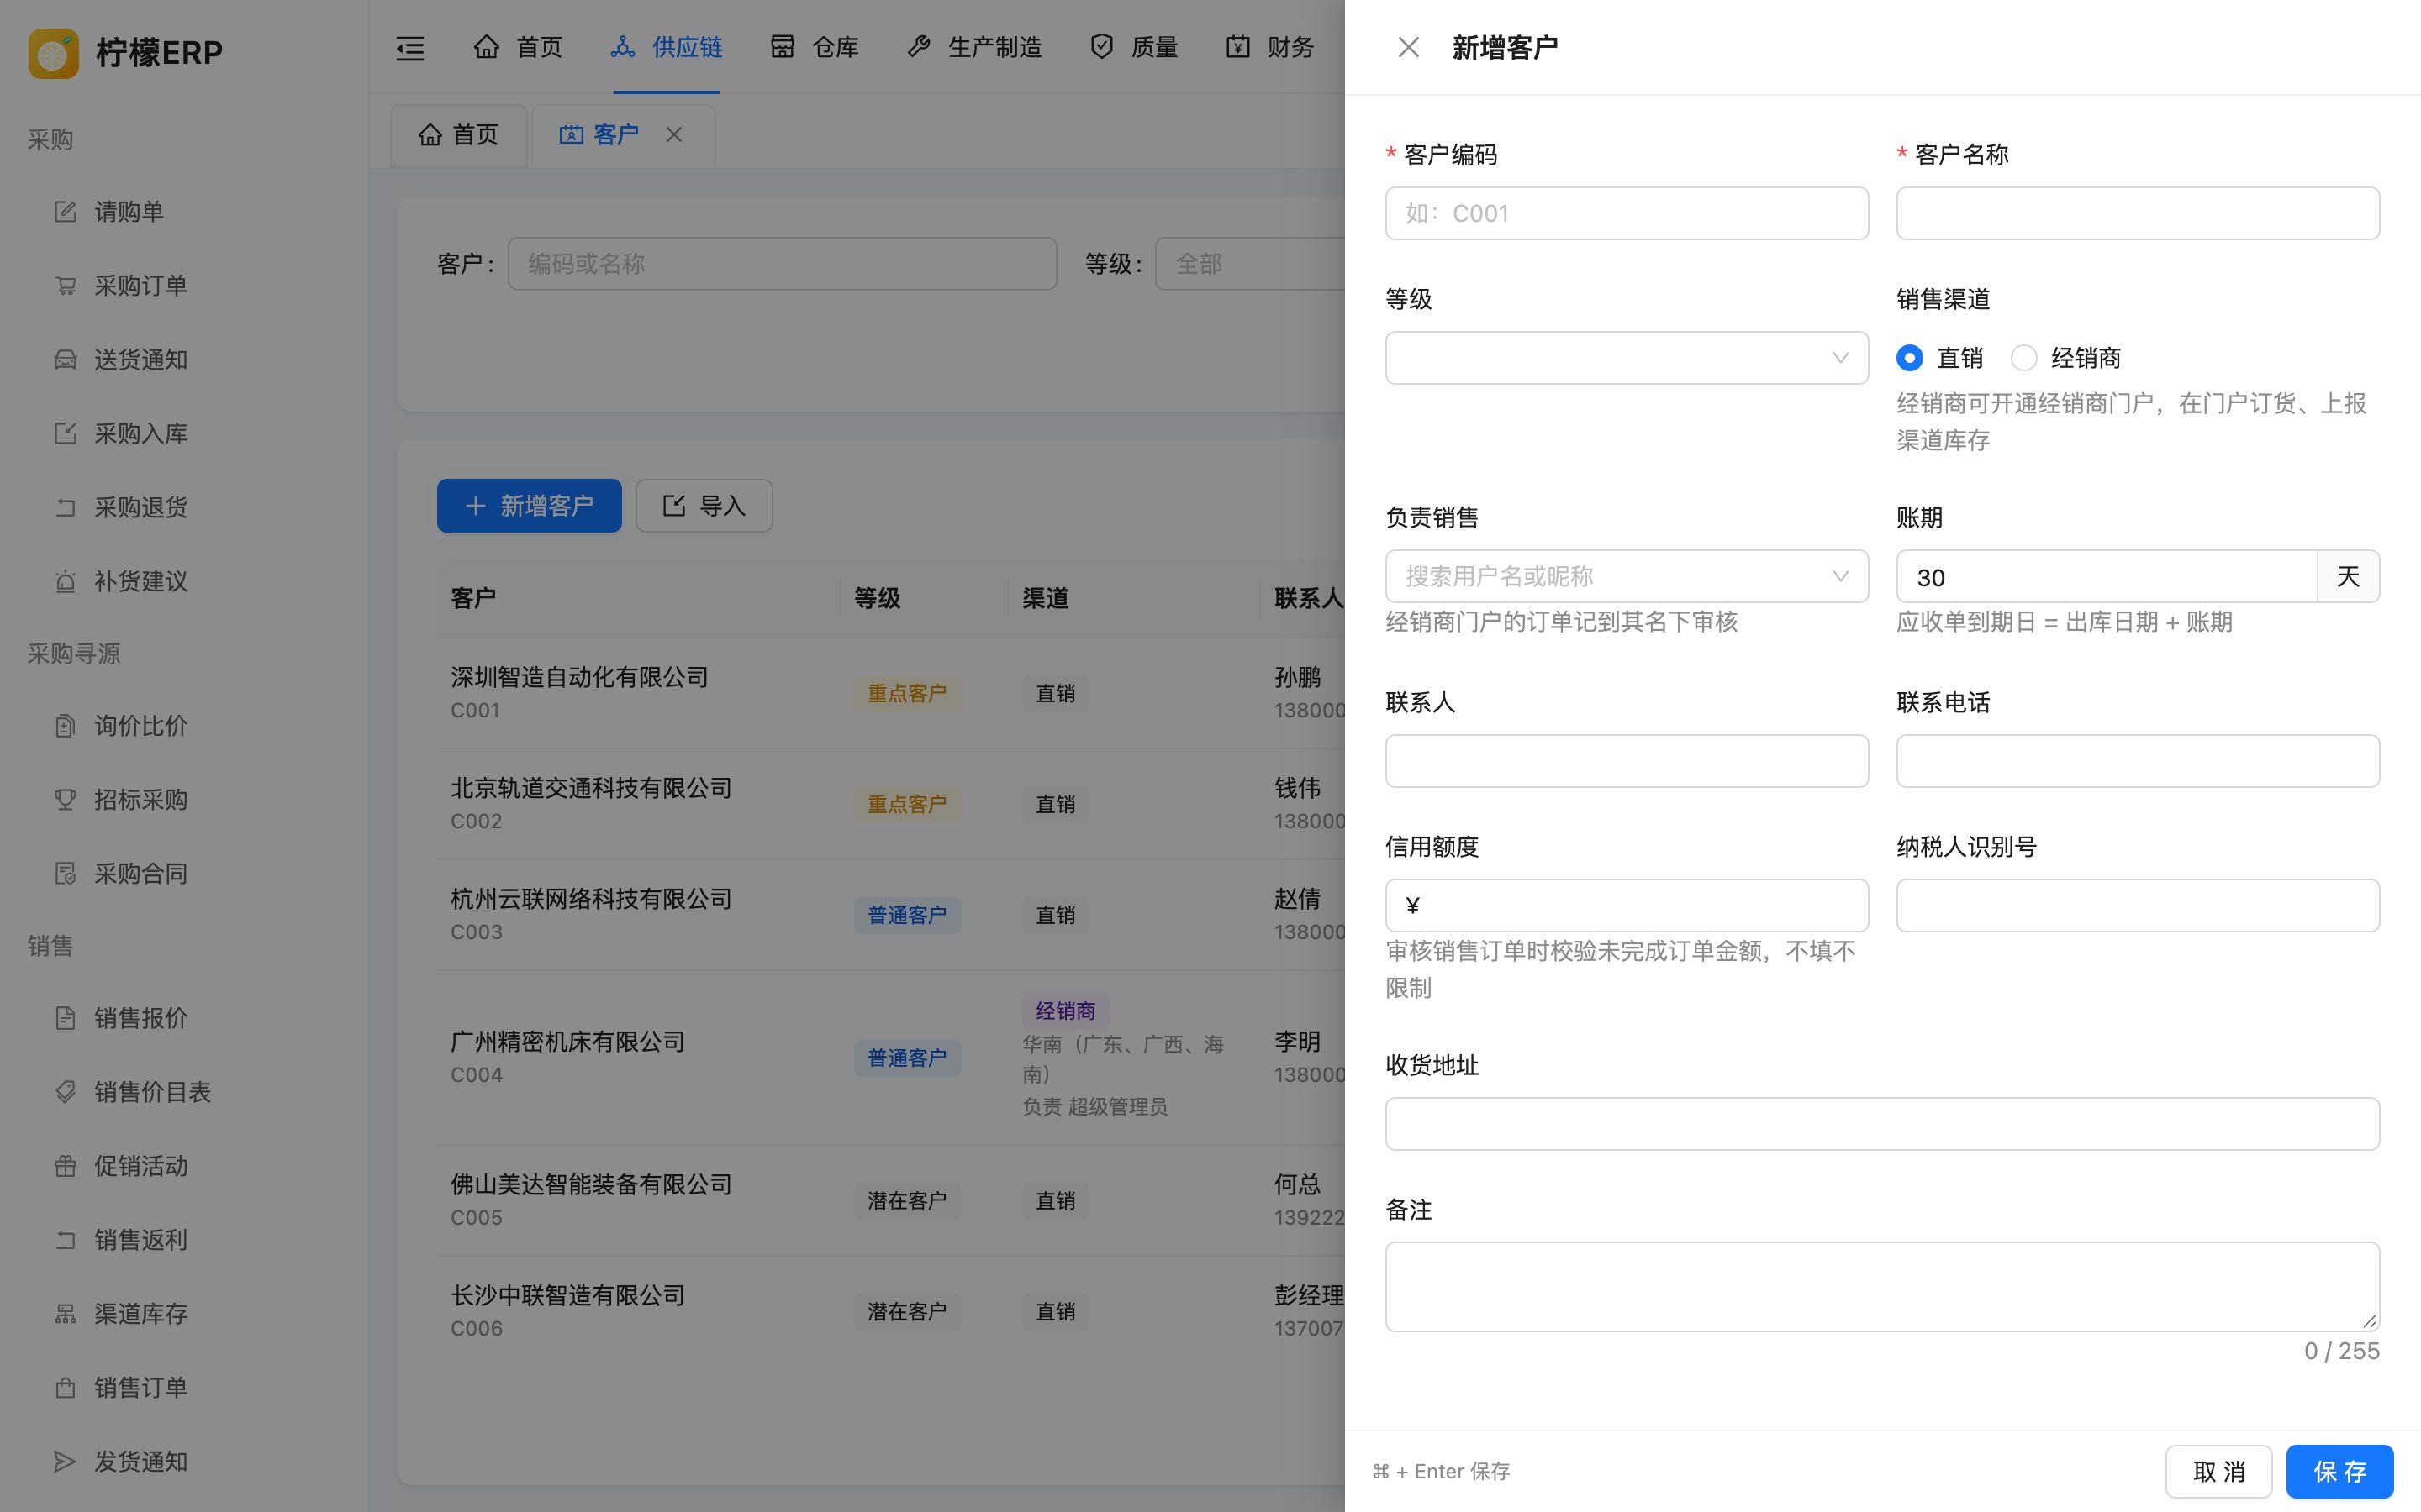Image resolution: width=2421 pixels, height=1512 pixels.
Task: Expand the 等级 dropdown in the form
Action: click(x=1627, y=357)
